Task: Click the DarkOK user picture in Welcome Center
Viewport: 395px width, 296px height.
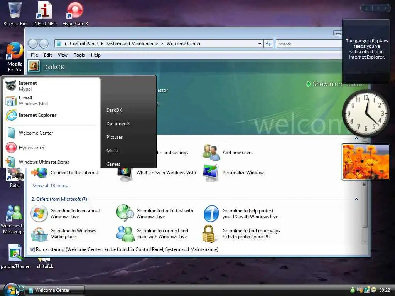Action: [34, 66]
